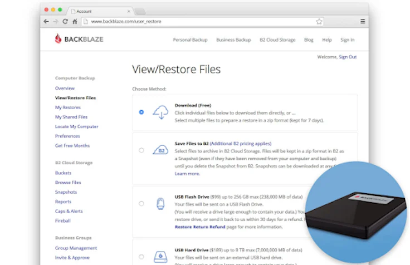Click Additional B2 pricing applies link
This screenshot has height=265, width=410.
pos(241,144)
